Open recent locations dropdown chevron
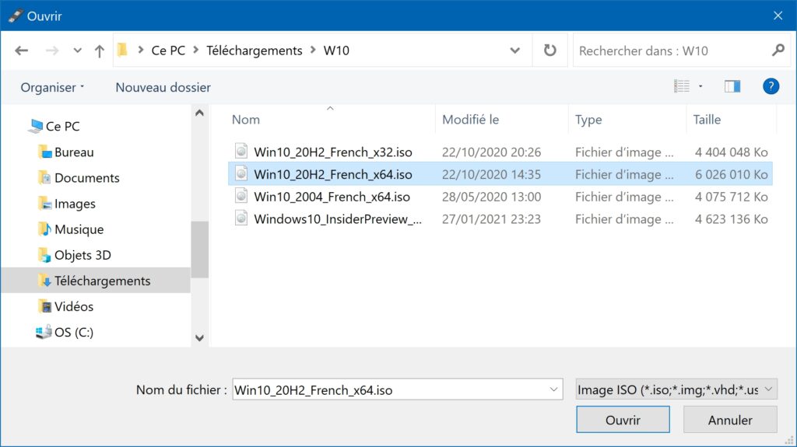797x447 pixels. tap(77, 51)
